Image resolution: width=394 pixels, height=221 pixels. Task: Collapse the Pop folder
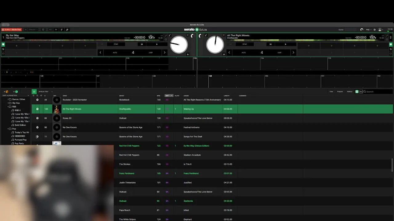pos(8,129)
